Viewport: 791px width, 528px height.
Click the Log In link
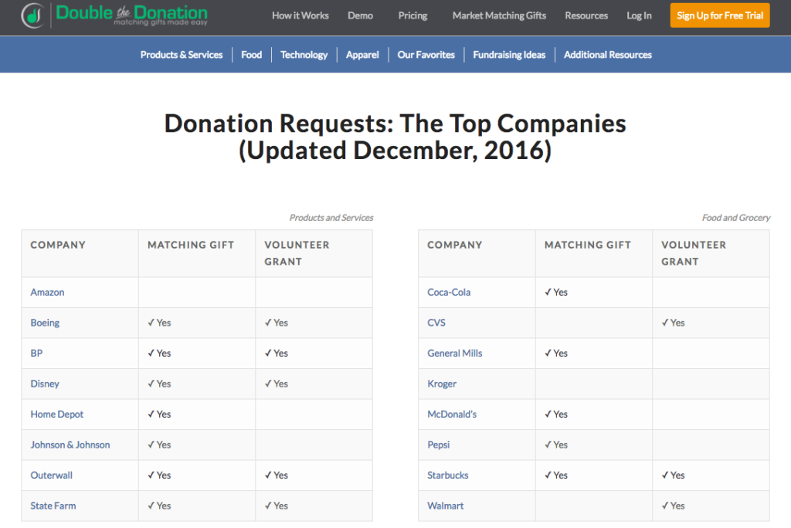click(639, 15)
